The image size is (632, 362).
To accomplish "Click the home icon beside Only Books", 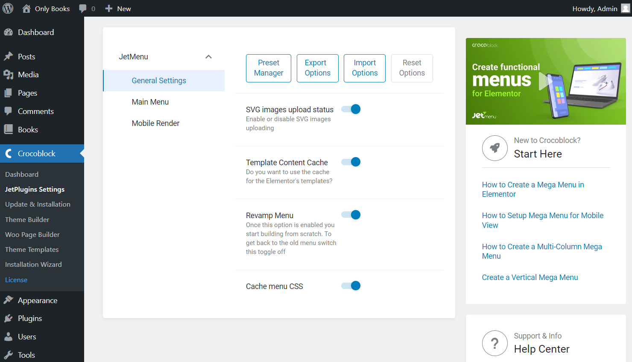I will coord(26,9).
